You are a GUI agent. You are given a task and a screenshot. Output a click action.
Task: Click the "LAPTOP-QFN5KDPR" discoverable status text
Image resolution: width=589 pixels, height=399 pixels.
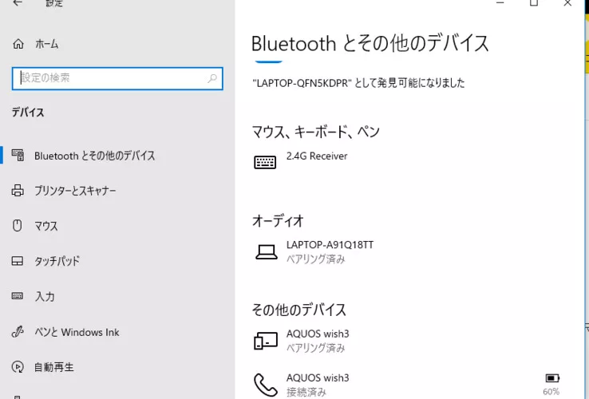[x=358, y=83]
